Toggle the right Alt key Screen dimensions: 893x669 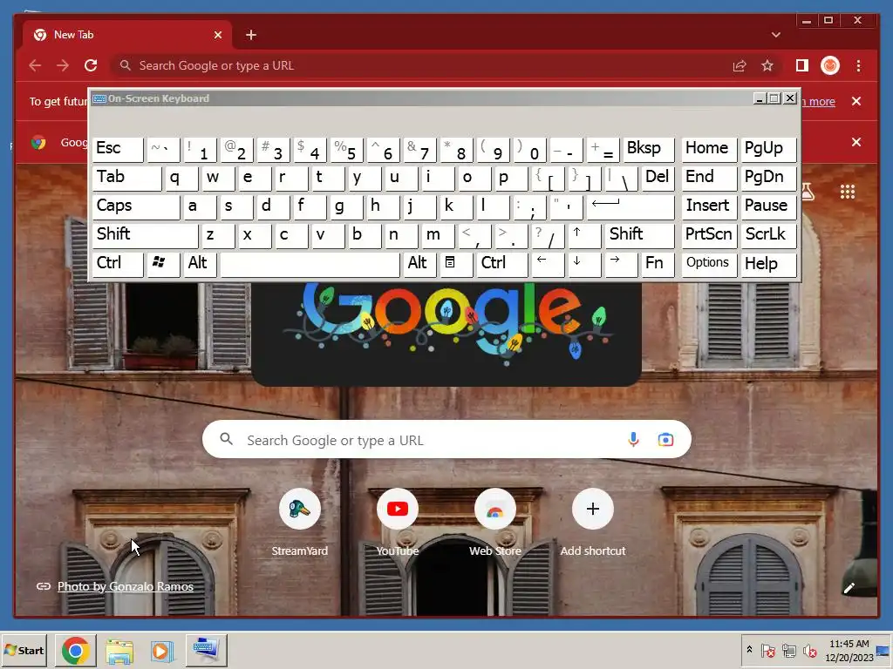pyautogui.click(x=419, y=263)
